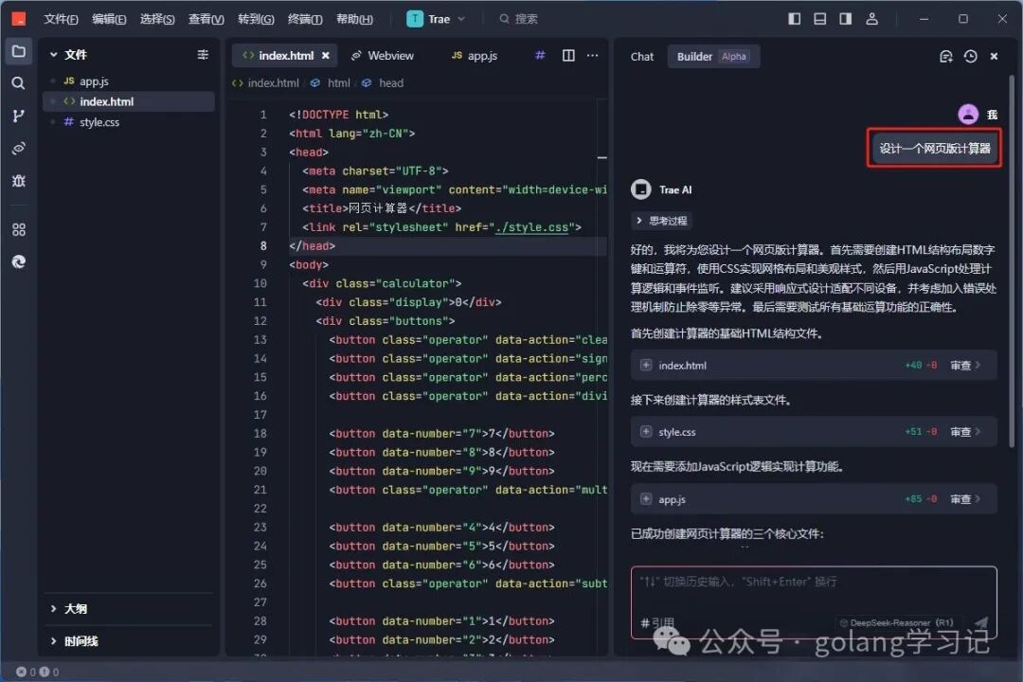Expand the 思考过程 thinking process
The width and height of the screenshot is (1023, 682).
pyautogui.click(x=661, y=221)
